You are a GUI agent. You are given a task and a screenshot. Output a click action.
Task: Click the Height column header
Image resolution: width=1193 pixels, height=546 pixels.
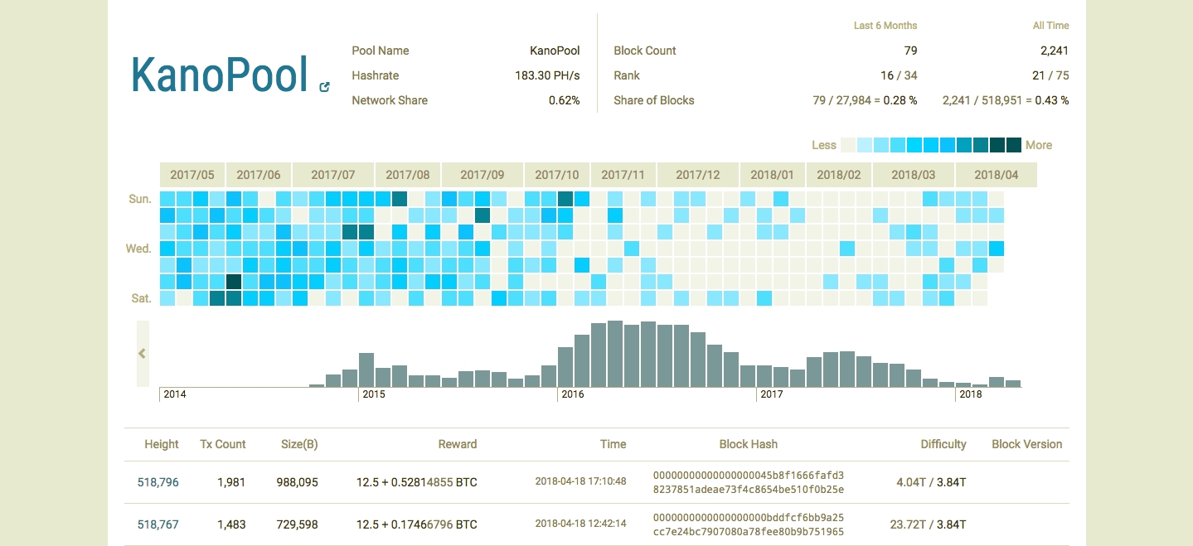coord(162,444)
